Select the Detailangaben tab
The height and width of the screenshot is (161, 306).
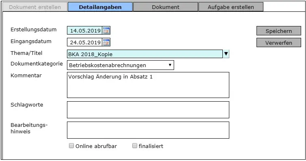point(100,7)
